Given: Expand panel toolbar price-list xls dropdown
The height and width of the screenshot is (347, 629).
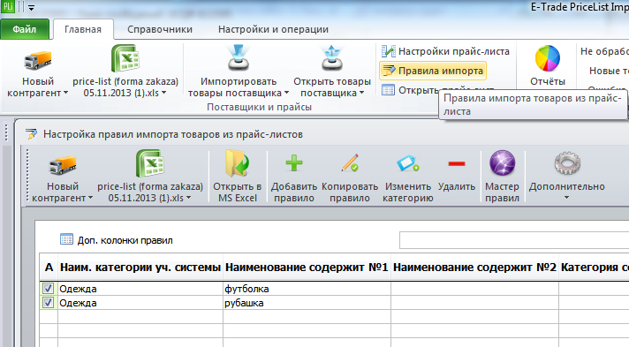Looking at the screenshot, I should point(188,198).
